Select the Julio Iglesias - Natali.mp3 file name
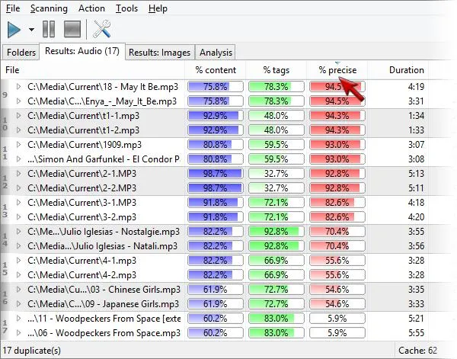 tap(102, 246)
